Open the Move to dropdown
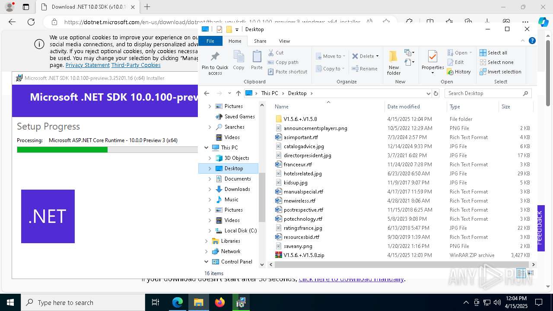553x311 pixels. 331,56
